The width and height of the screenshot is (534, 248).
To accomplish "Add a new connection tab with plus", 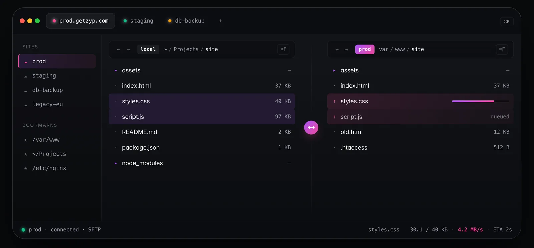I will pos(220,21).
